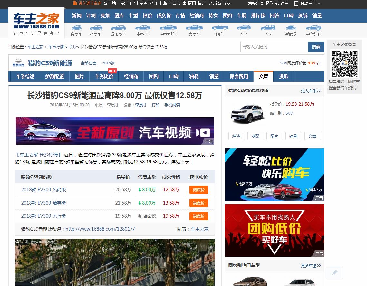Select the 新能源 new energy car icon
This screenshot has height=286, width=367.
pos(291,28)
